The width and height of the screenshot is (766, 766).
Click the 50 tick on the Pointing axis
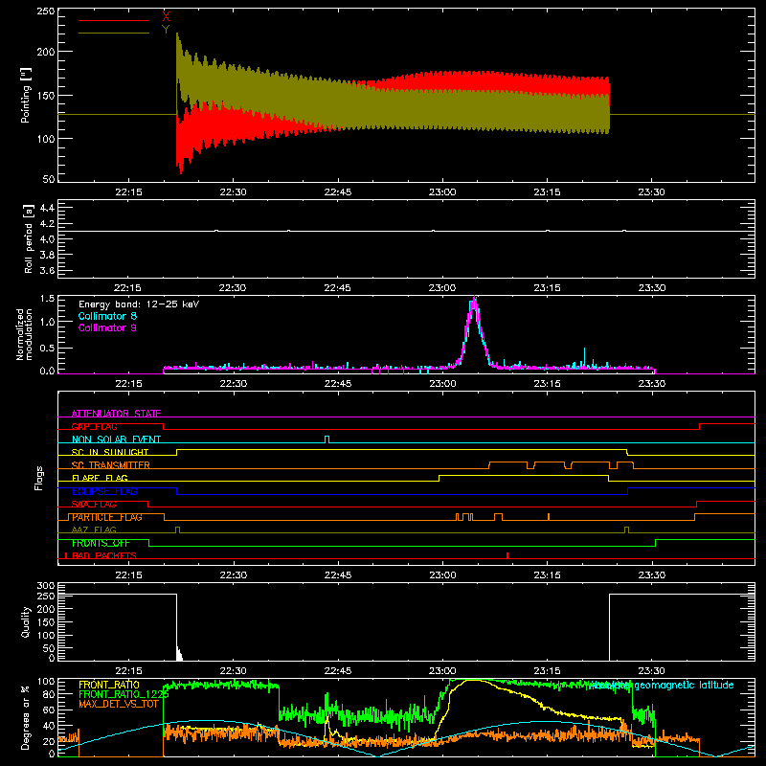point(49,179)
